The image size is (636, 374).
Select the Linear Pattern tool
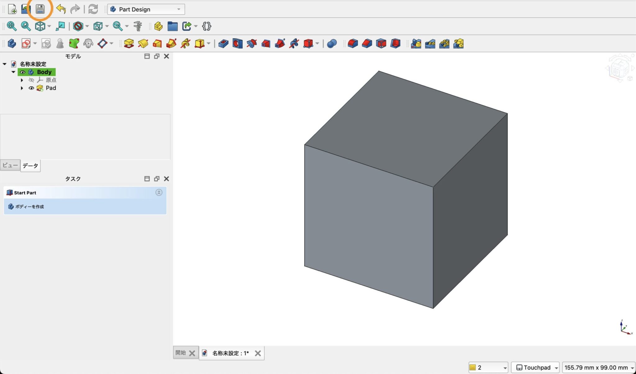430,43
